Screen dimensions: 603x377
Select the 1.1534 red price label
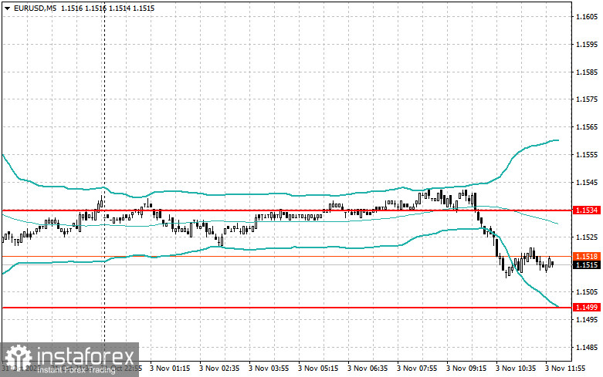587,210
